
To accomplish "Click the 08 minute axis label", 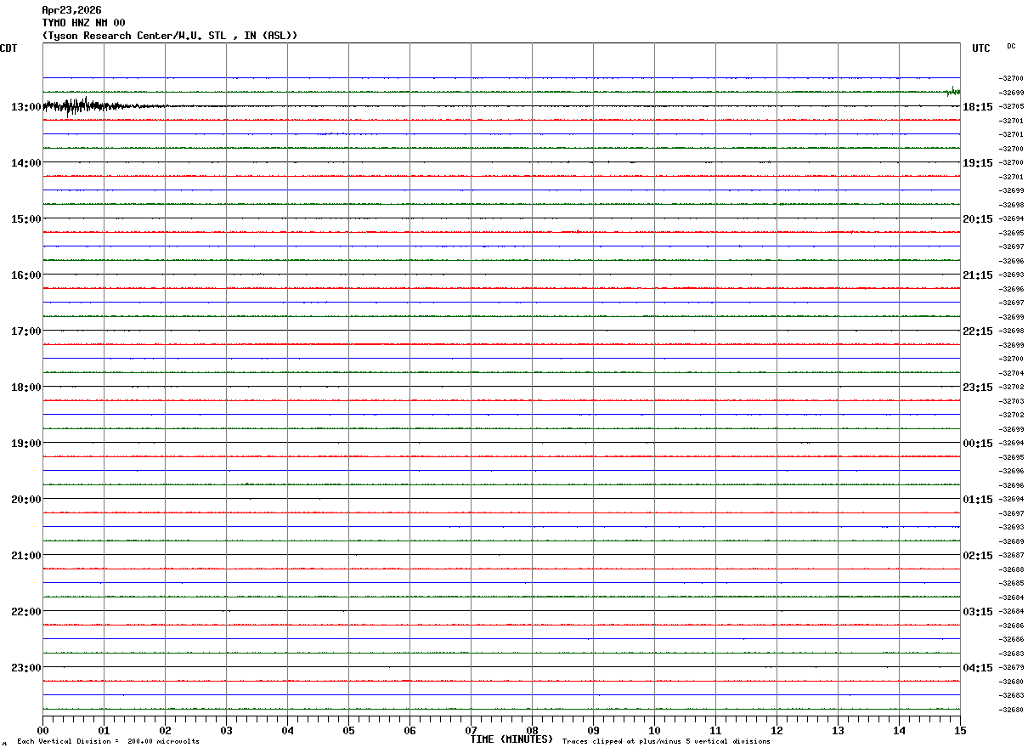I will click(x=533, y=731).
